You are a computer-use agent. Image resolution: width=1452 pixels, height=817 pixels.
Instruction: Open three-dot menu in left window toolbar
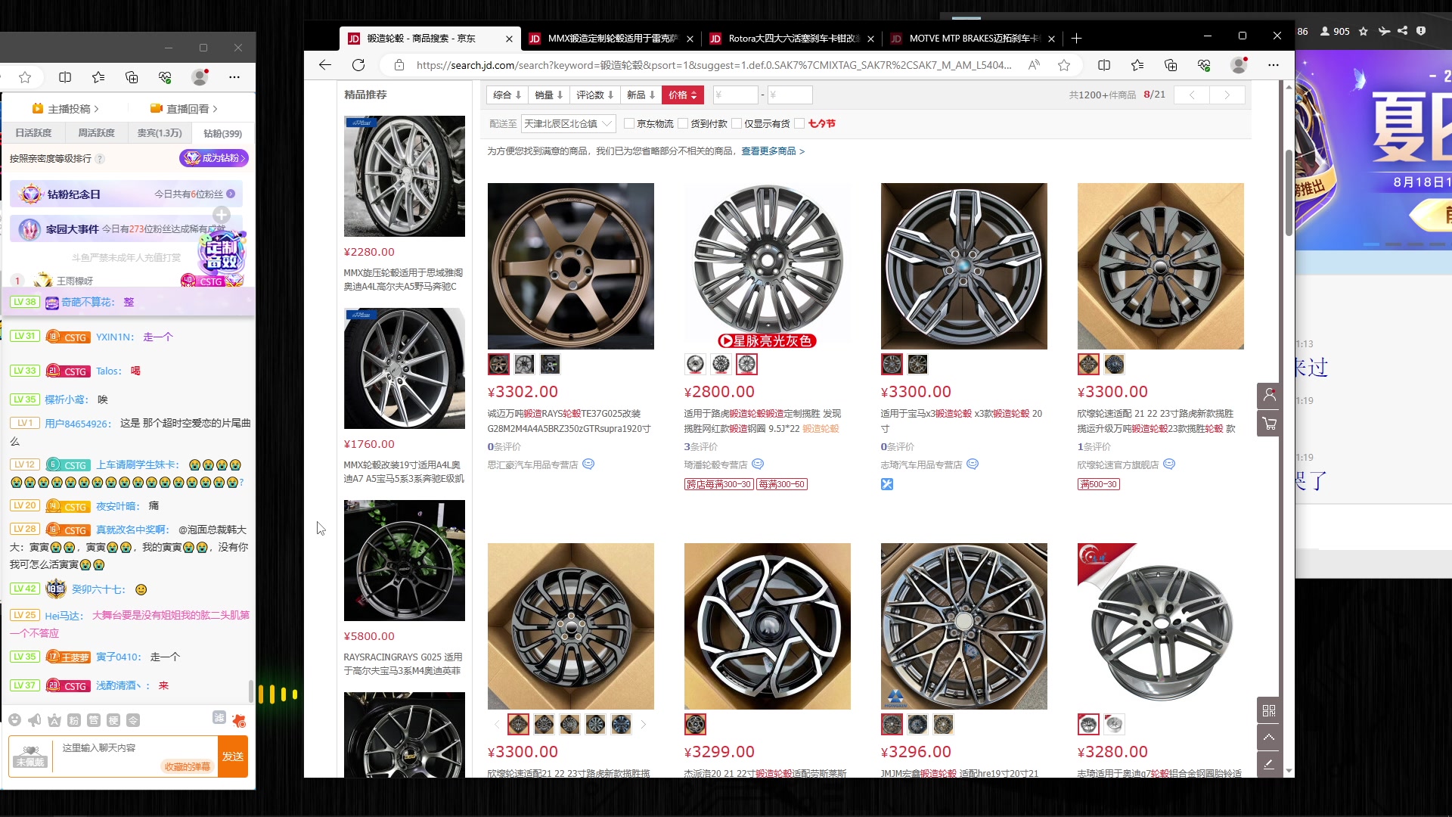click(234, 77)
